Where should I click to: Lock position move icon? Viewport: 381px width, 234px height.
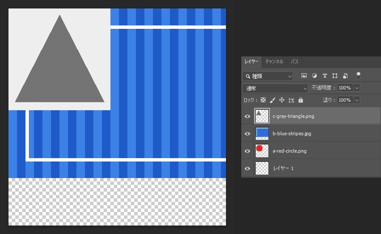(282, 100)
